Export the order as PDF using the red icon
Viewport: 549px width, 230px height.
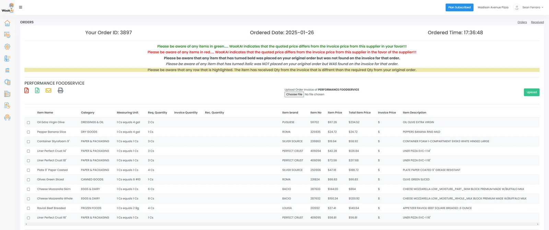pyautogui.click(x=26, y=90)
